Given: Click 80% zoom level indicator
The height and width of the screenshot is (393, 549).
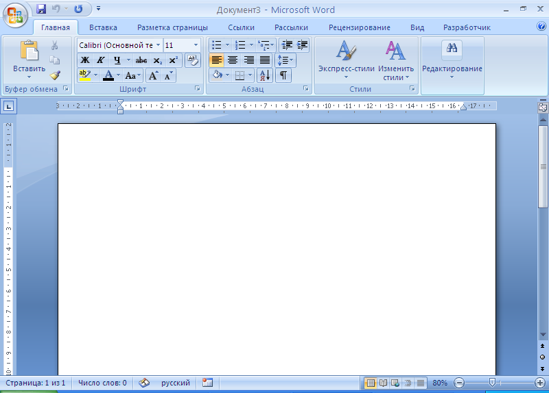Looking at the screenshot, I should click(440, 383).
